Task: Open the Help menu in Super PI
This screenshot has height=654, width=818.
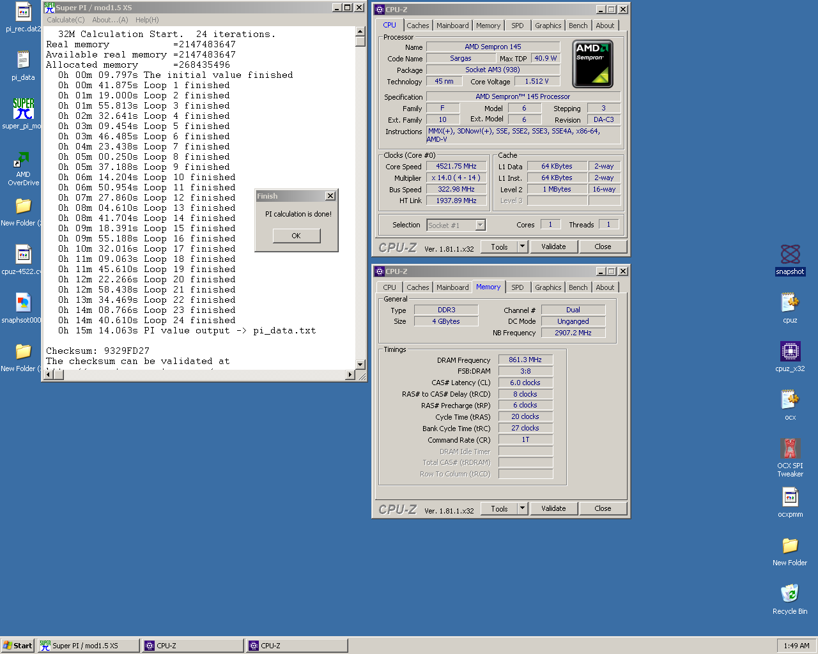Action: [x=147, y=20]
